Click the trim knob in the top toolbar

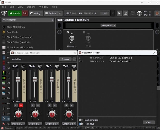pyautogui.click(x=140, y=13)
